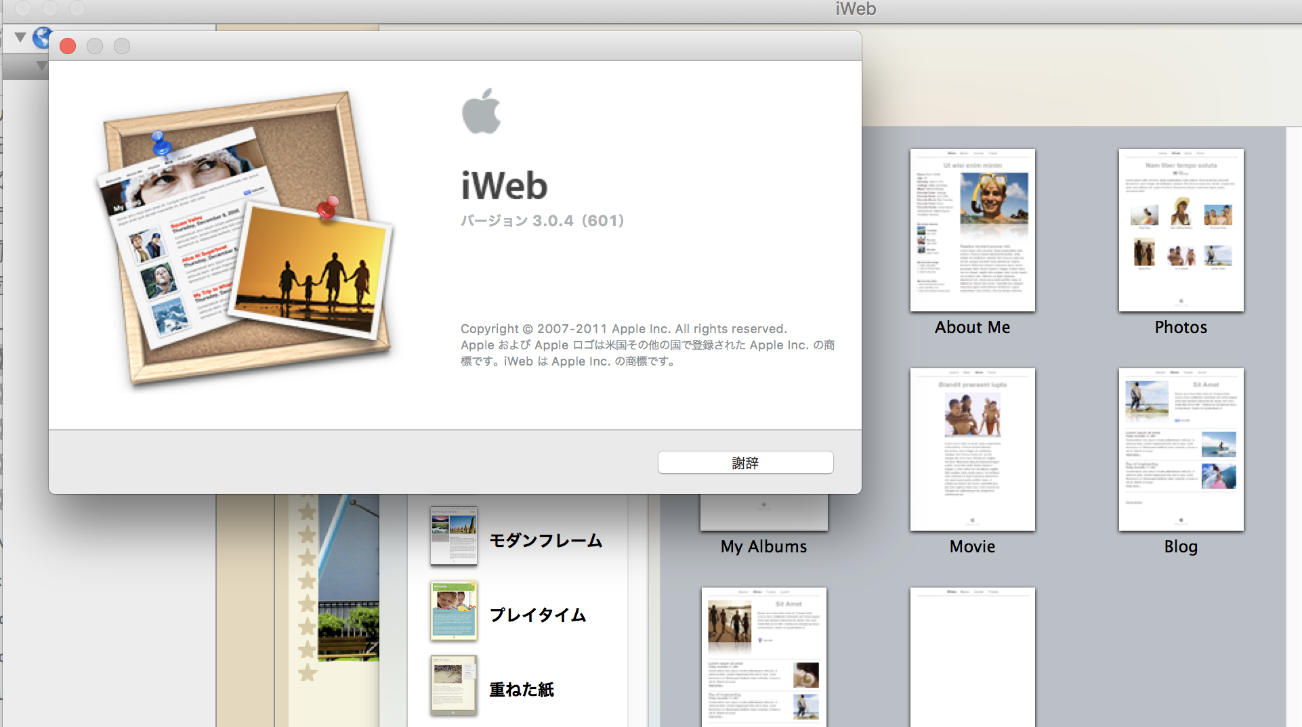The width and height of the screenshot is (1302, 727).
Task: Select the Photos page template
Action: point(1181,230)
